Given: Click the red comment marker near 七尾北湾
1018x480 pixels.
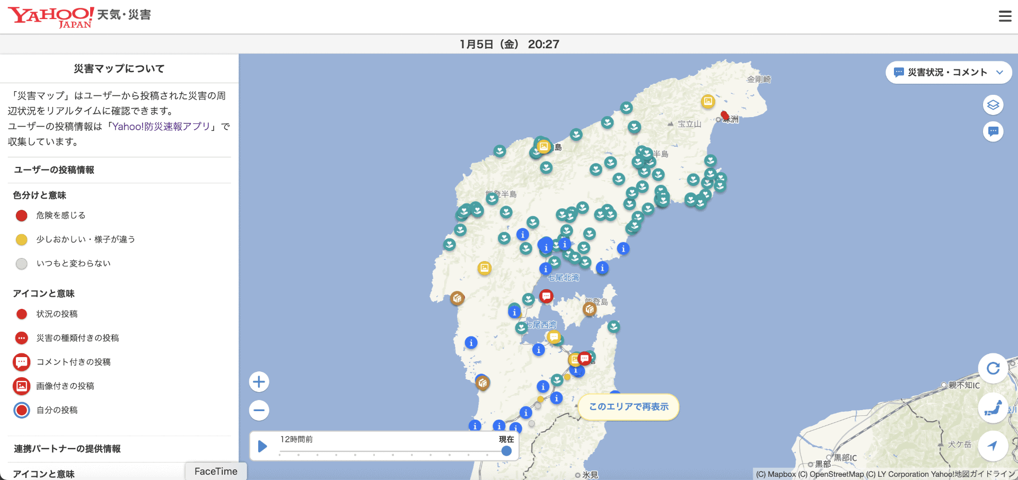Looking at the screenshot, I should [x=546, y=296].
